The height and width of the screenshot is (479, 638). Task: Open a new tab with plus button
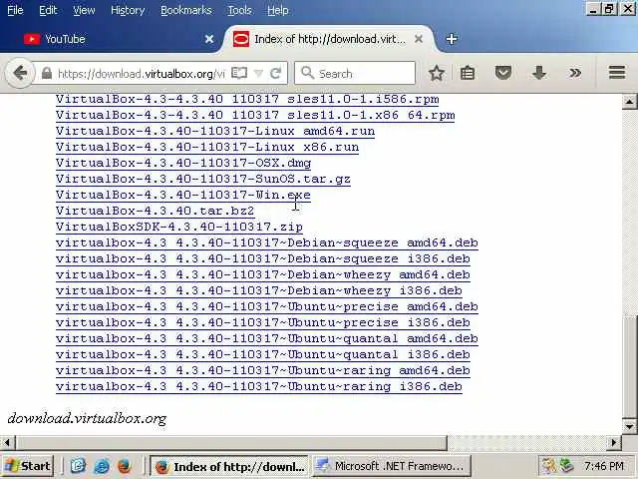click(x=452, y=39)
